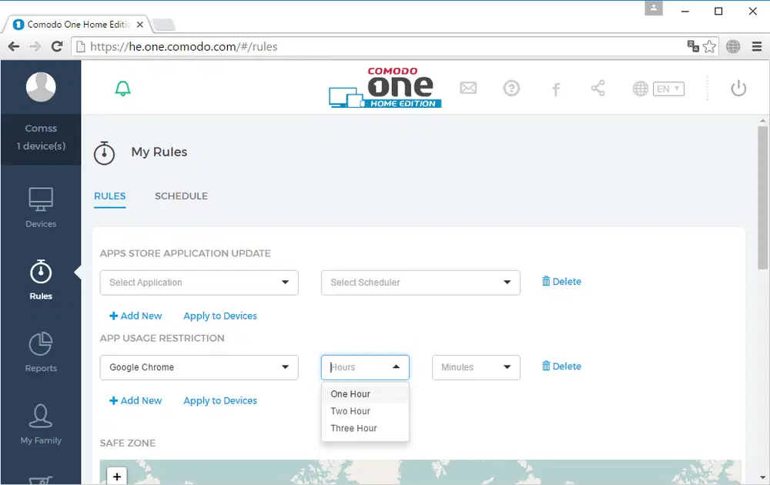Viewport: 770px width, 485px height.
Task: Click the share icon in header
Action: tap(598, 89)
